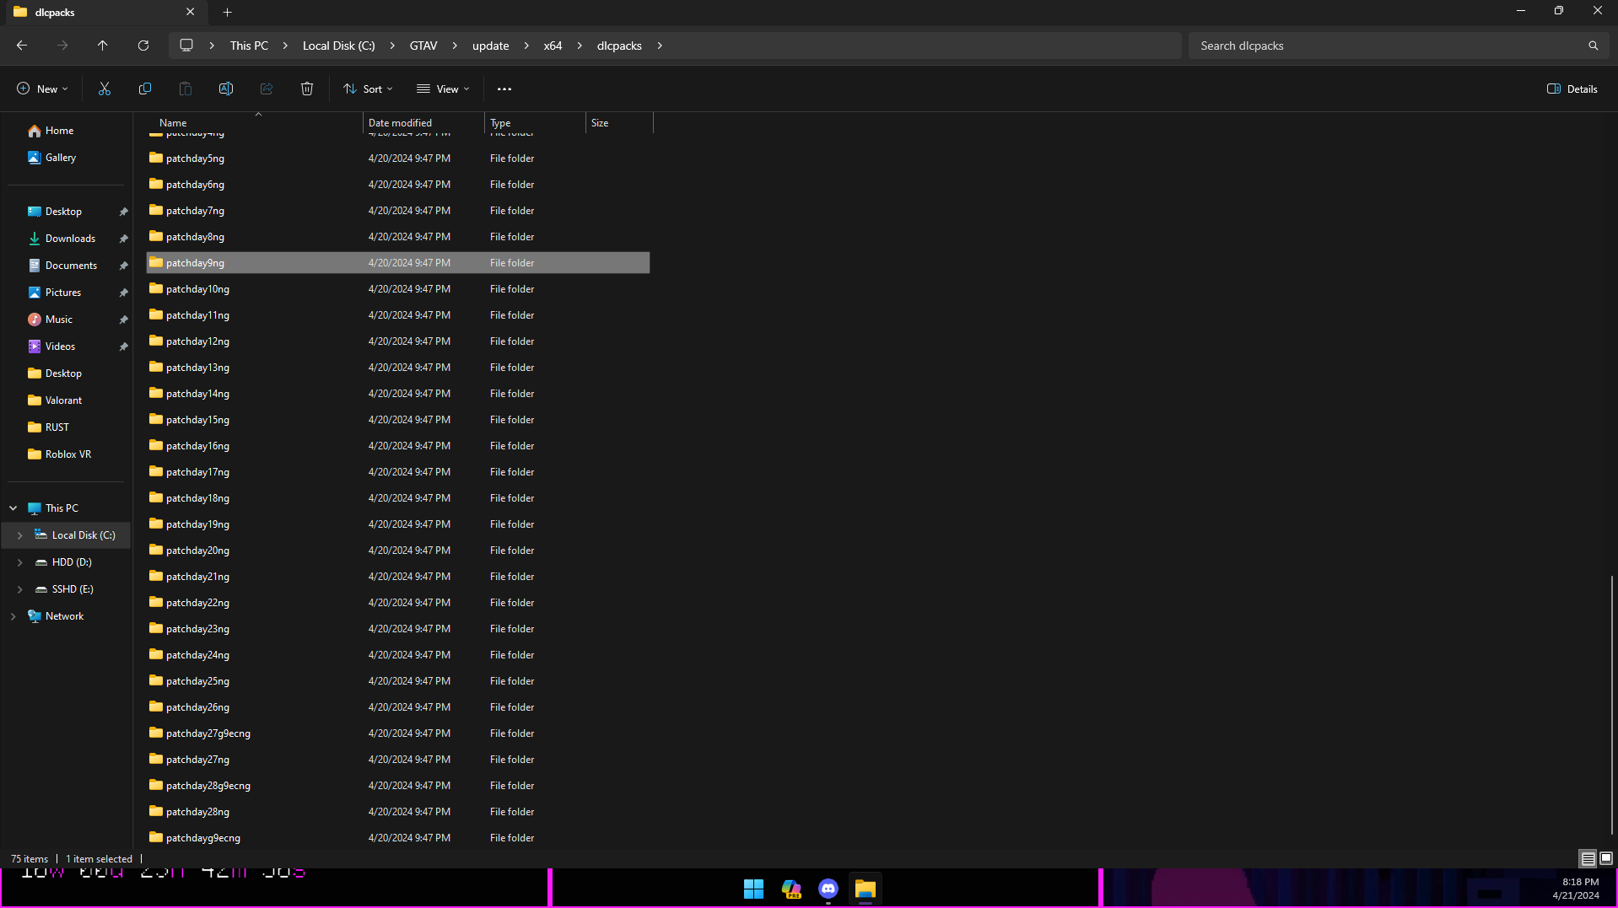Click the GTAV breadcrumb link
The width and height of the screenshot is (1618, 908).
coord(423,46)
